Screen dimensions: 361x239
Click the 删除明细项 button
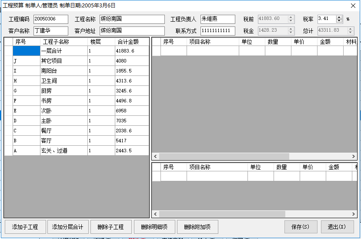pyautogui.click(x=154, y=227)
